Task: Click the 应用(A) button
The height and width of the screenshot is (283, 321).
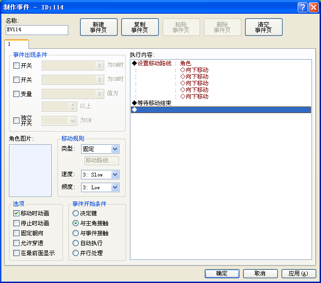Action: (x=299, y=274)
